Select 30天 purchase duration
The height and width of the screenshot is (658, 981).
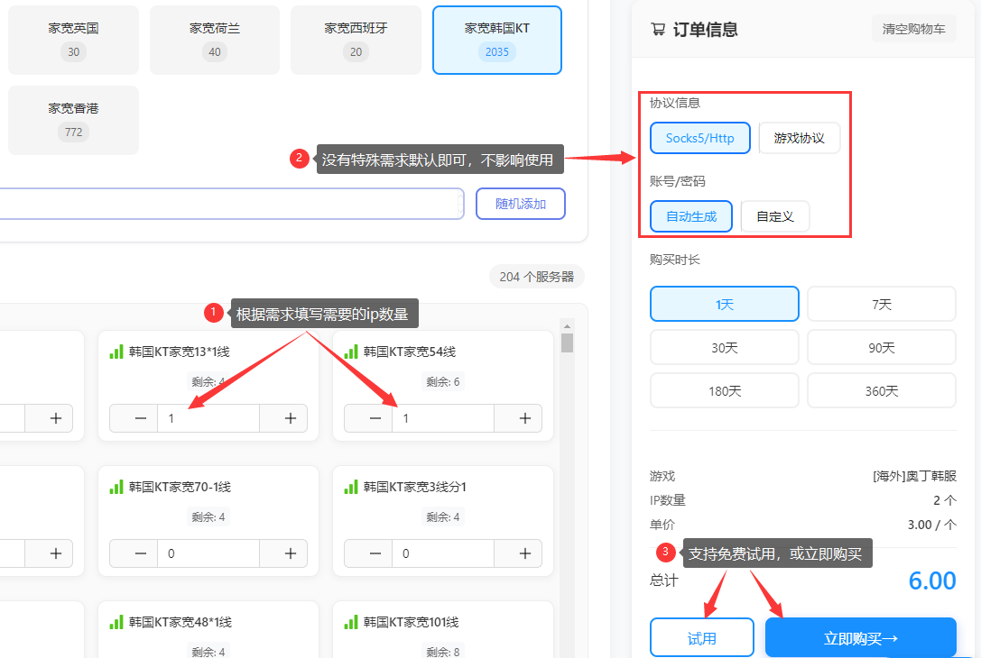click(x=724, y=347)
